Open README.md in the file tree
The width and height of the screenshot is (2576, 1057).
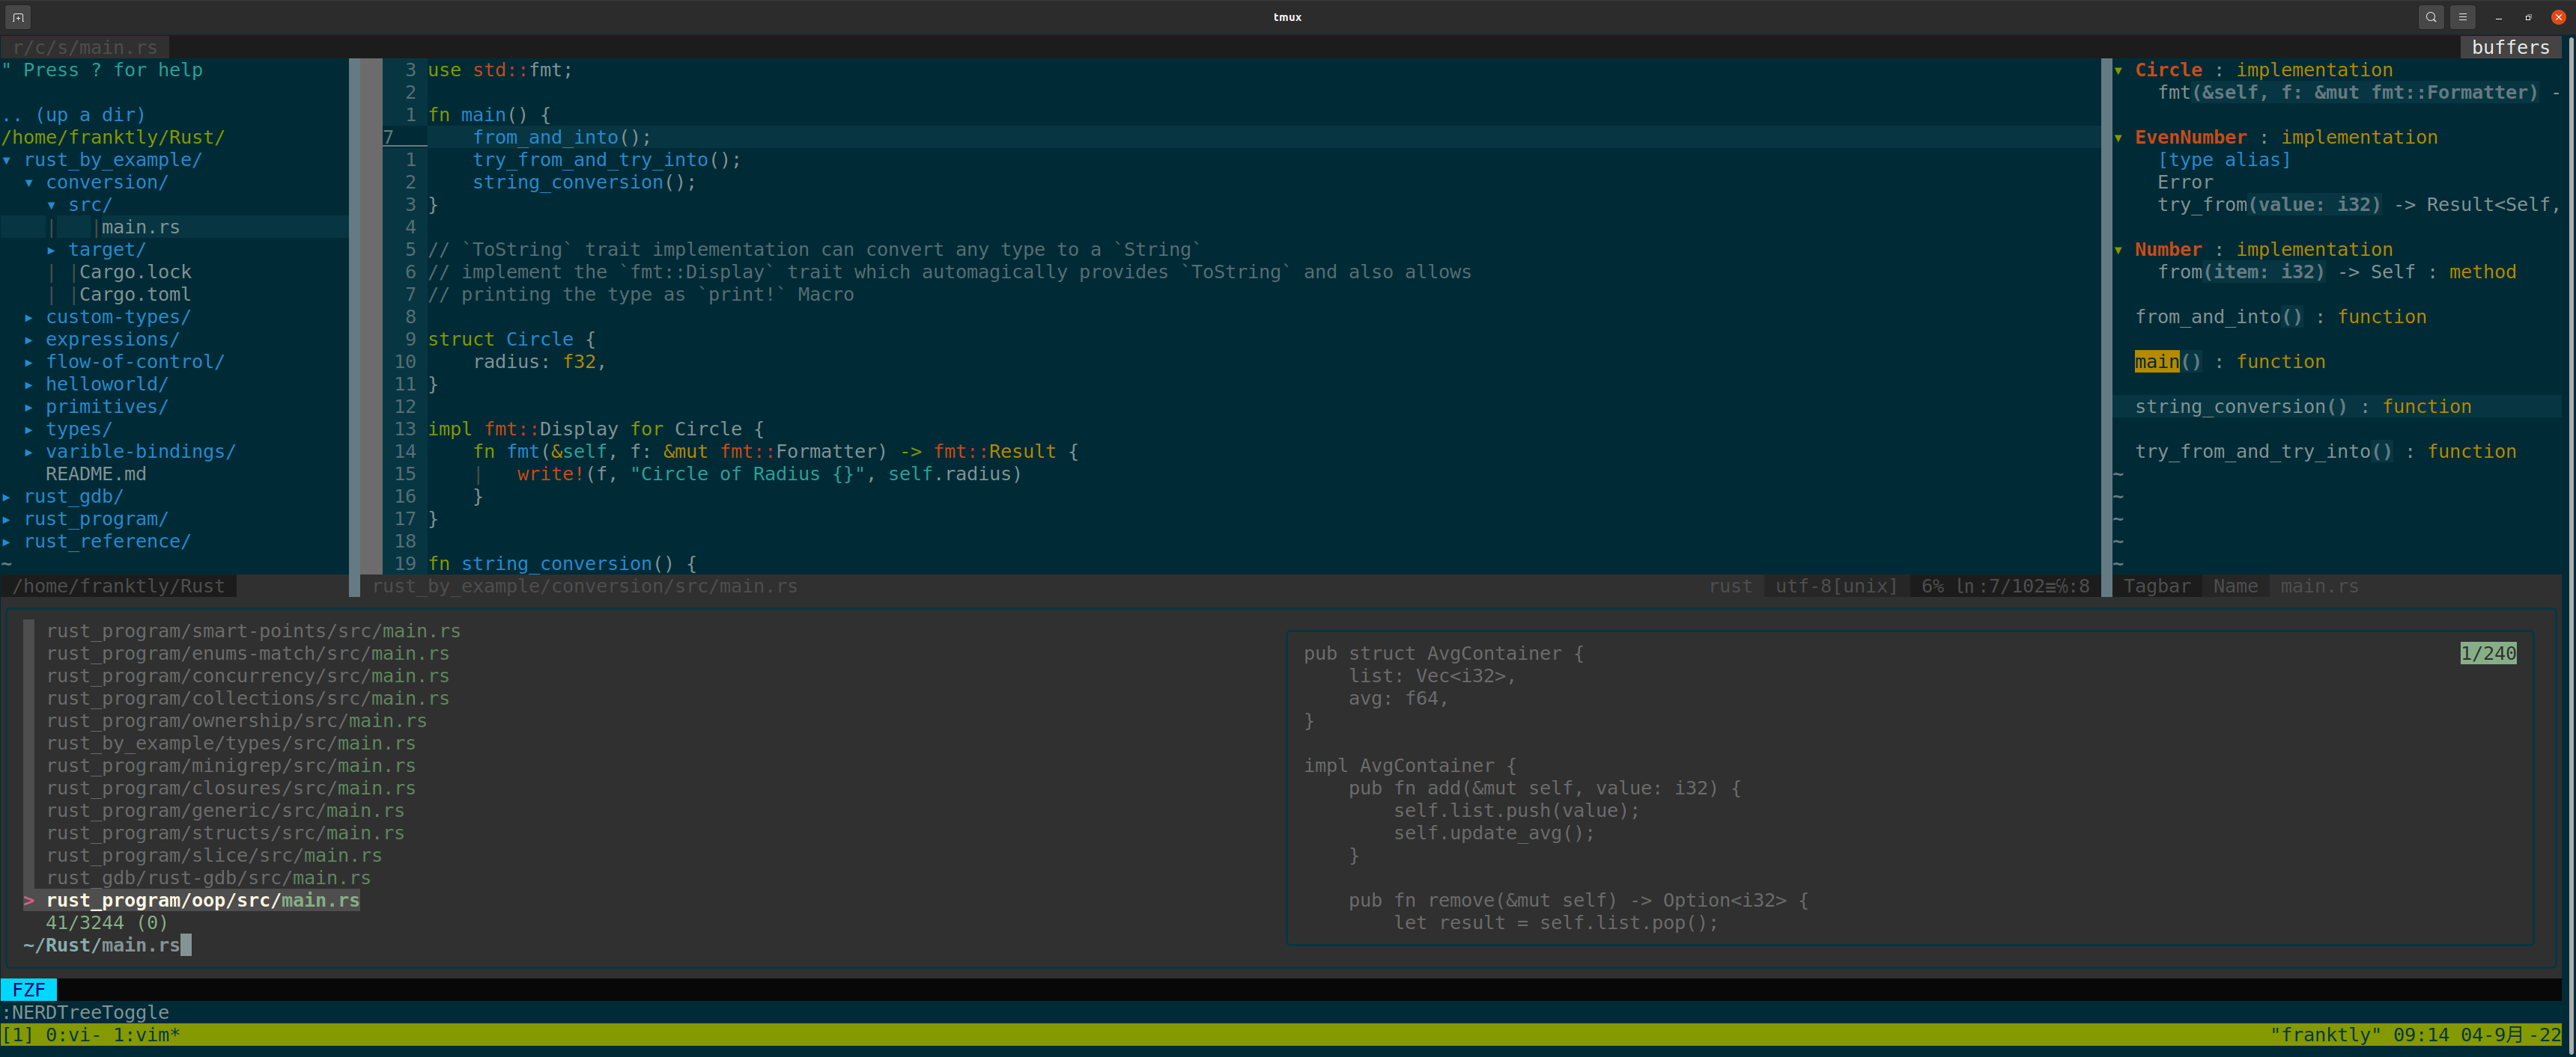(96, 474)
